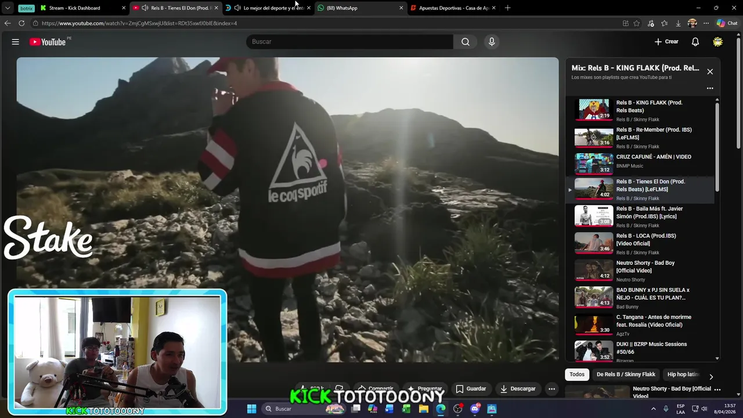This screenshot has width=743, height=418.
Task: Show hidden system tray icons
Action: 653,409
